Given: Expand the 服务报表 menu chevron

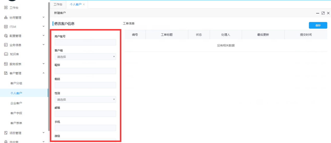Looking at the screenshot, I should click(x=44, y=64).
